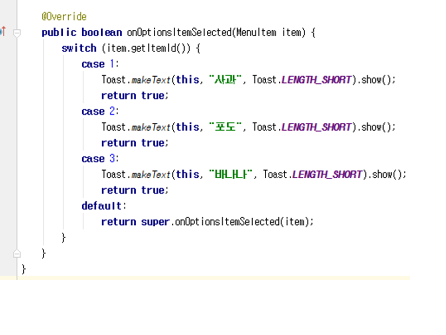Click the "바나나" string literal
The height and width of the screenshot is (335, 446).
click(231, 174)
